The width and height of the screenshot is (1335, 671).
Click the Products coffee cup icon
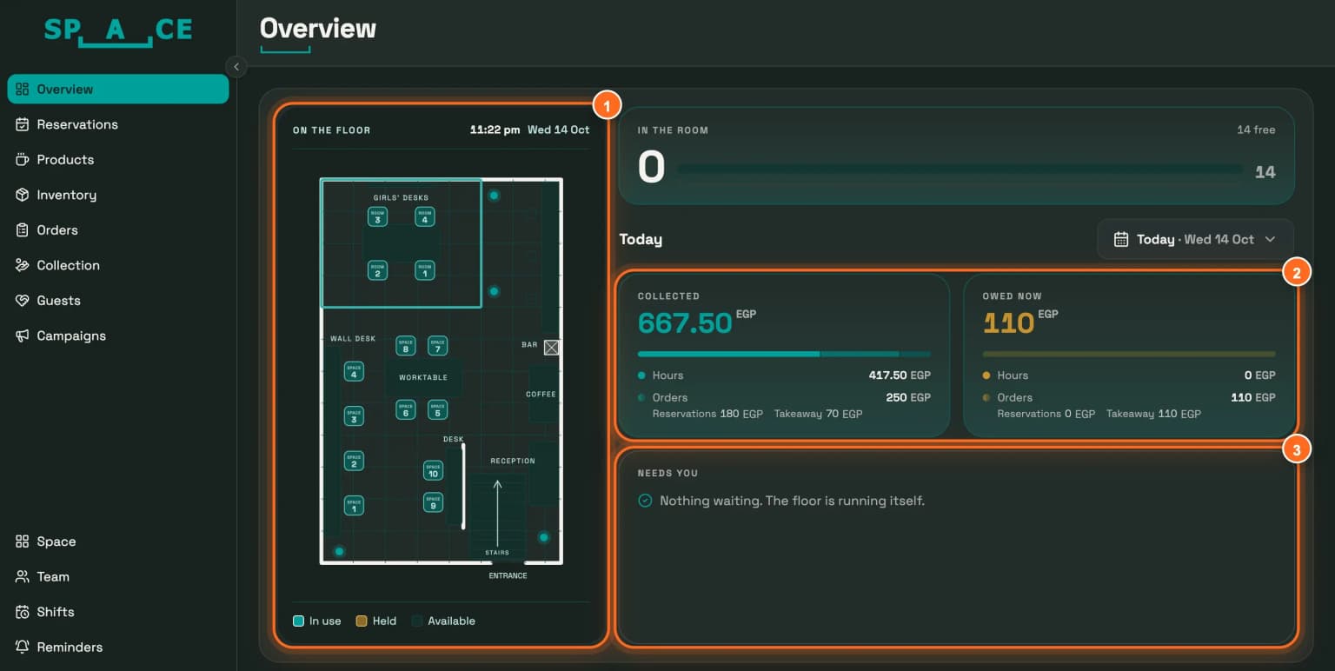click(23, 160)
